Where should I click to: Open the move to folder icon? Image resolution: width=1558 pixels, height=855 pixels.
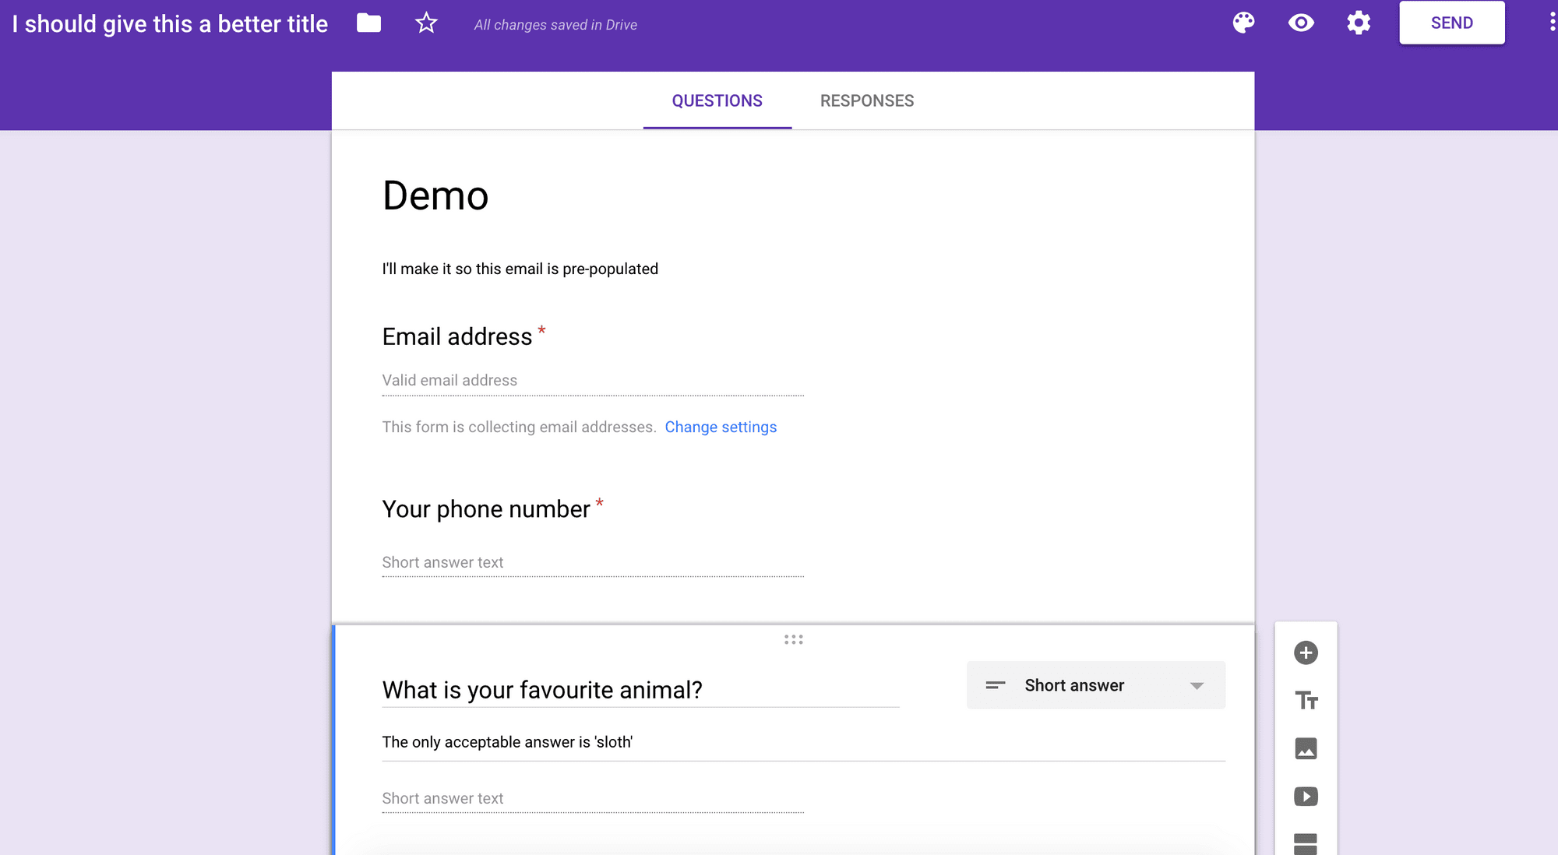(368, 23)
